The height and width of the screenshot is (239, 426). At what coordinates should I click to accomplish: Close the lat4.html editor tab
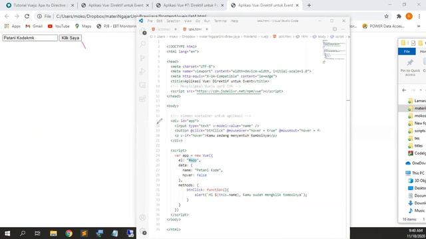tap(207, 29)
